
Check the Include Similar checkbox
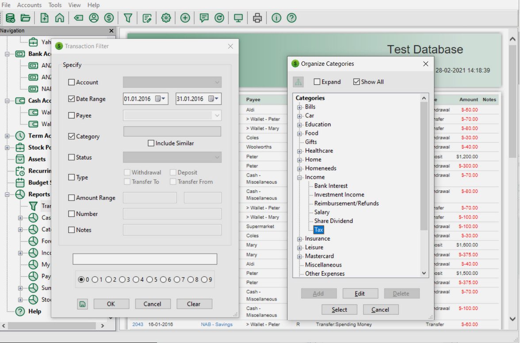(151, 143)
